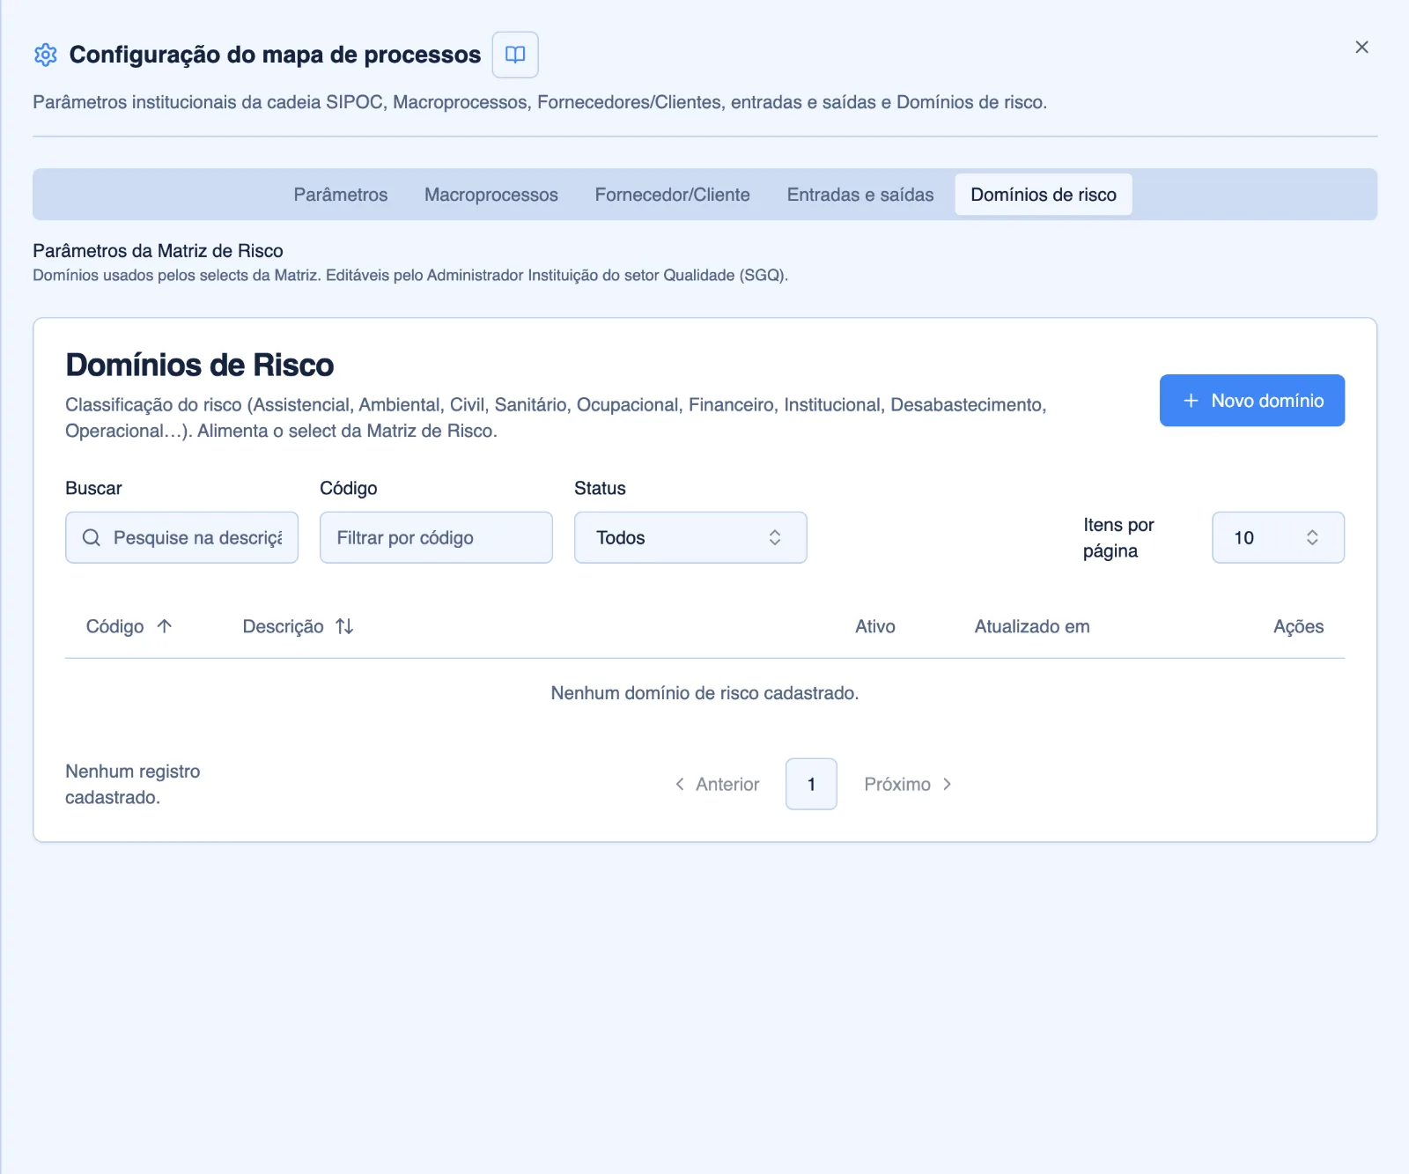Image resolution: width=1409 pixels, height=1174 pixels.
Task: Click the Nenhum domínio de risco cadastrado message
Action: coord(704,693)
